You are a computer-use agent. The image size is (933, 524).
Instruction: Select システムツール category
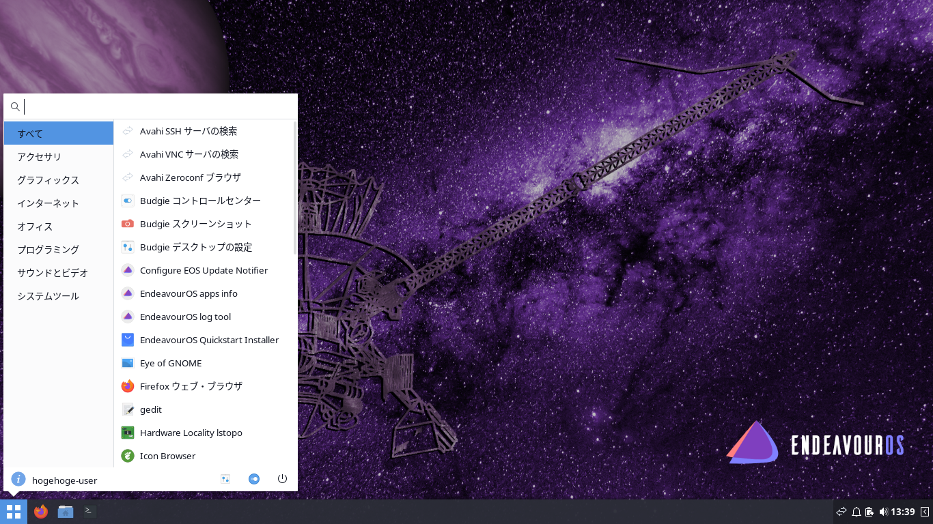pos(59,295)
